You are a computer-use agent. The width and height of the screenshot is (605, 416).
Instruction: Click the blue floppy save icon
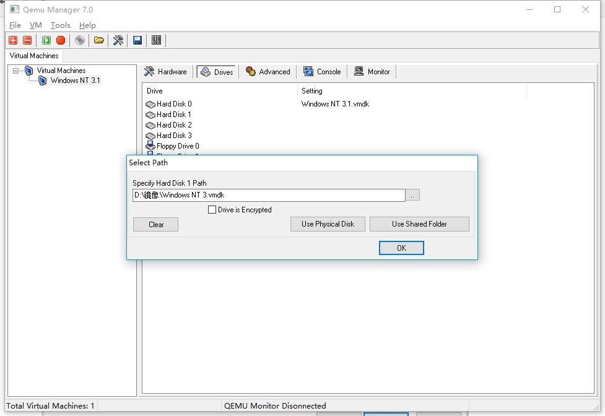[x=137, y=40]
